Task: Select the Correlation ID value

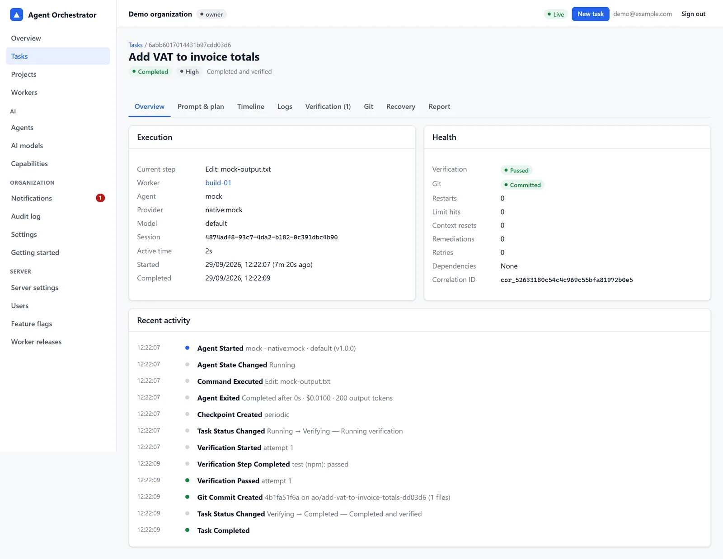Action: pyautogui.click(x=567, y=280)
